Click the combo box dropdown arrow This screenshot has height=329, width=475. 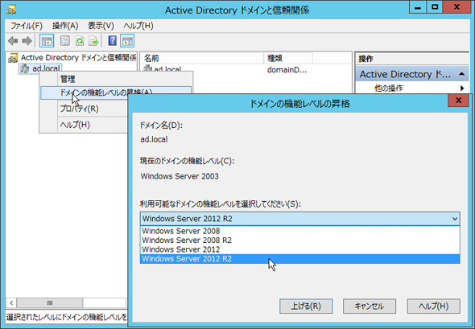[454, 219]
